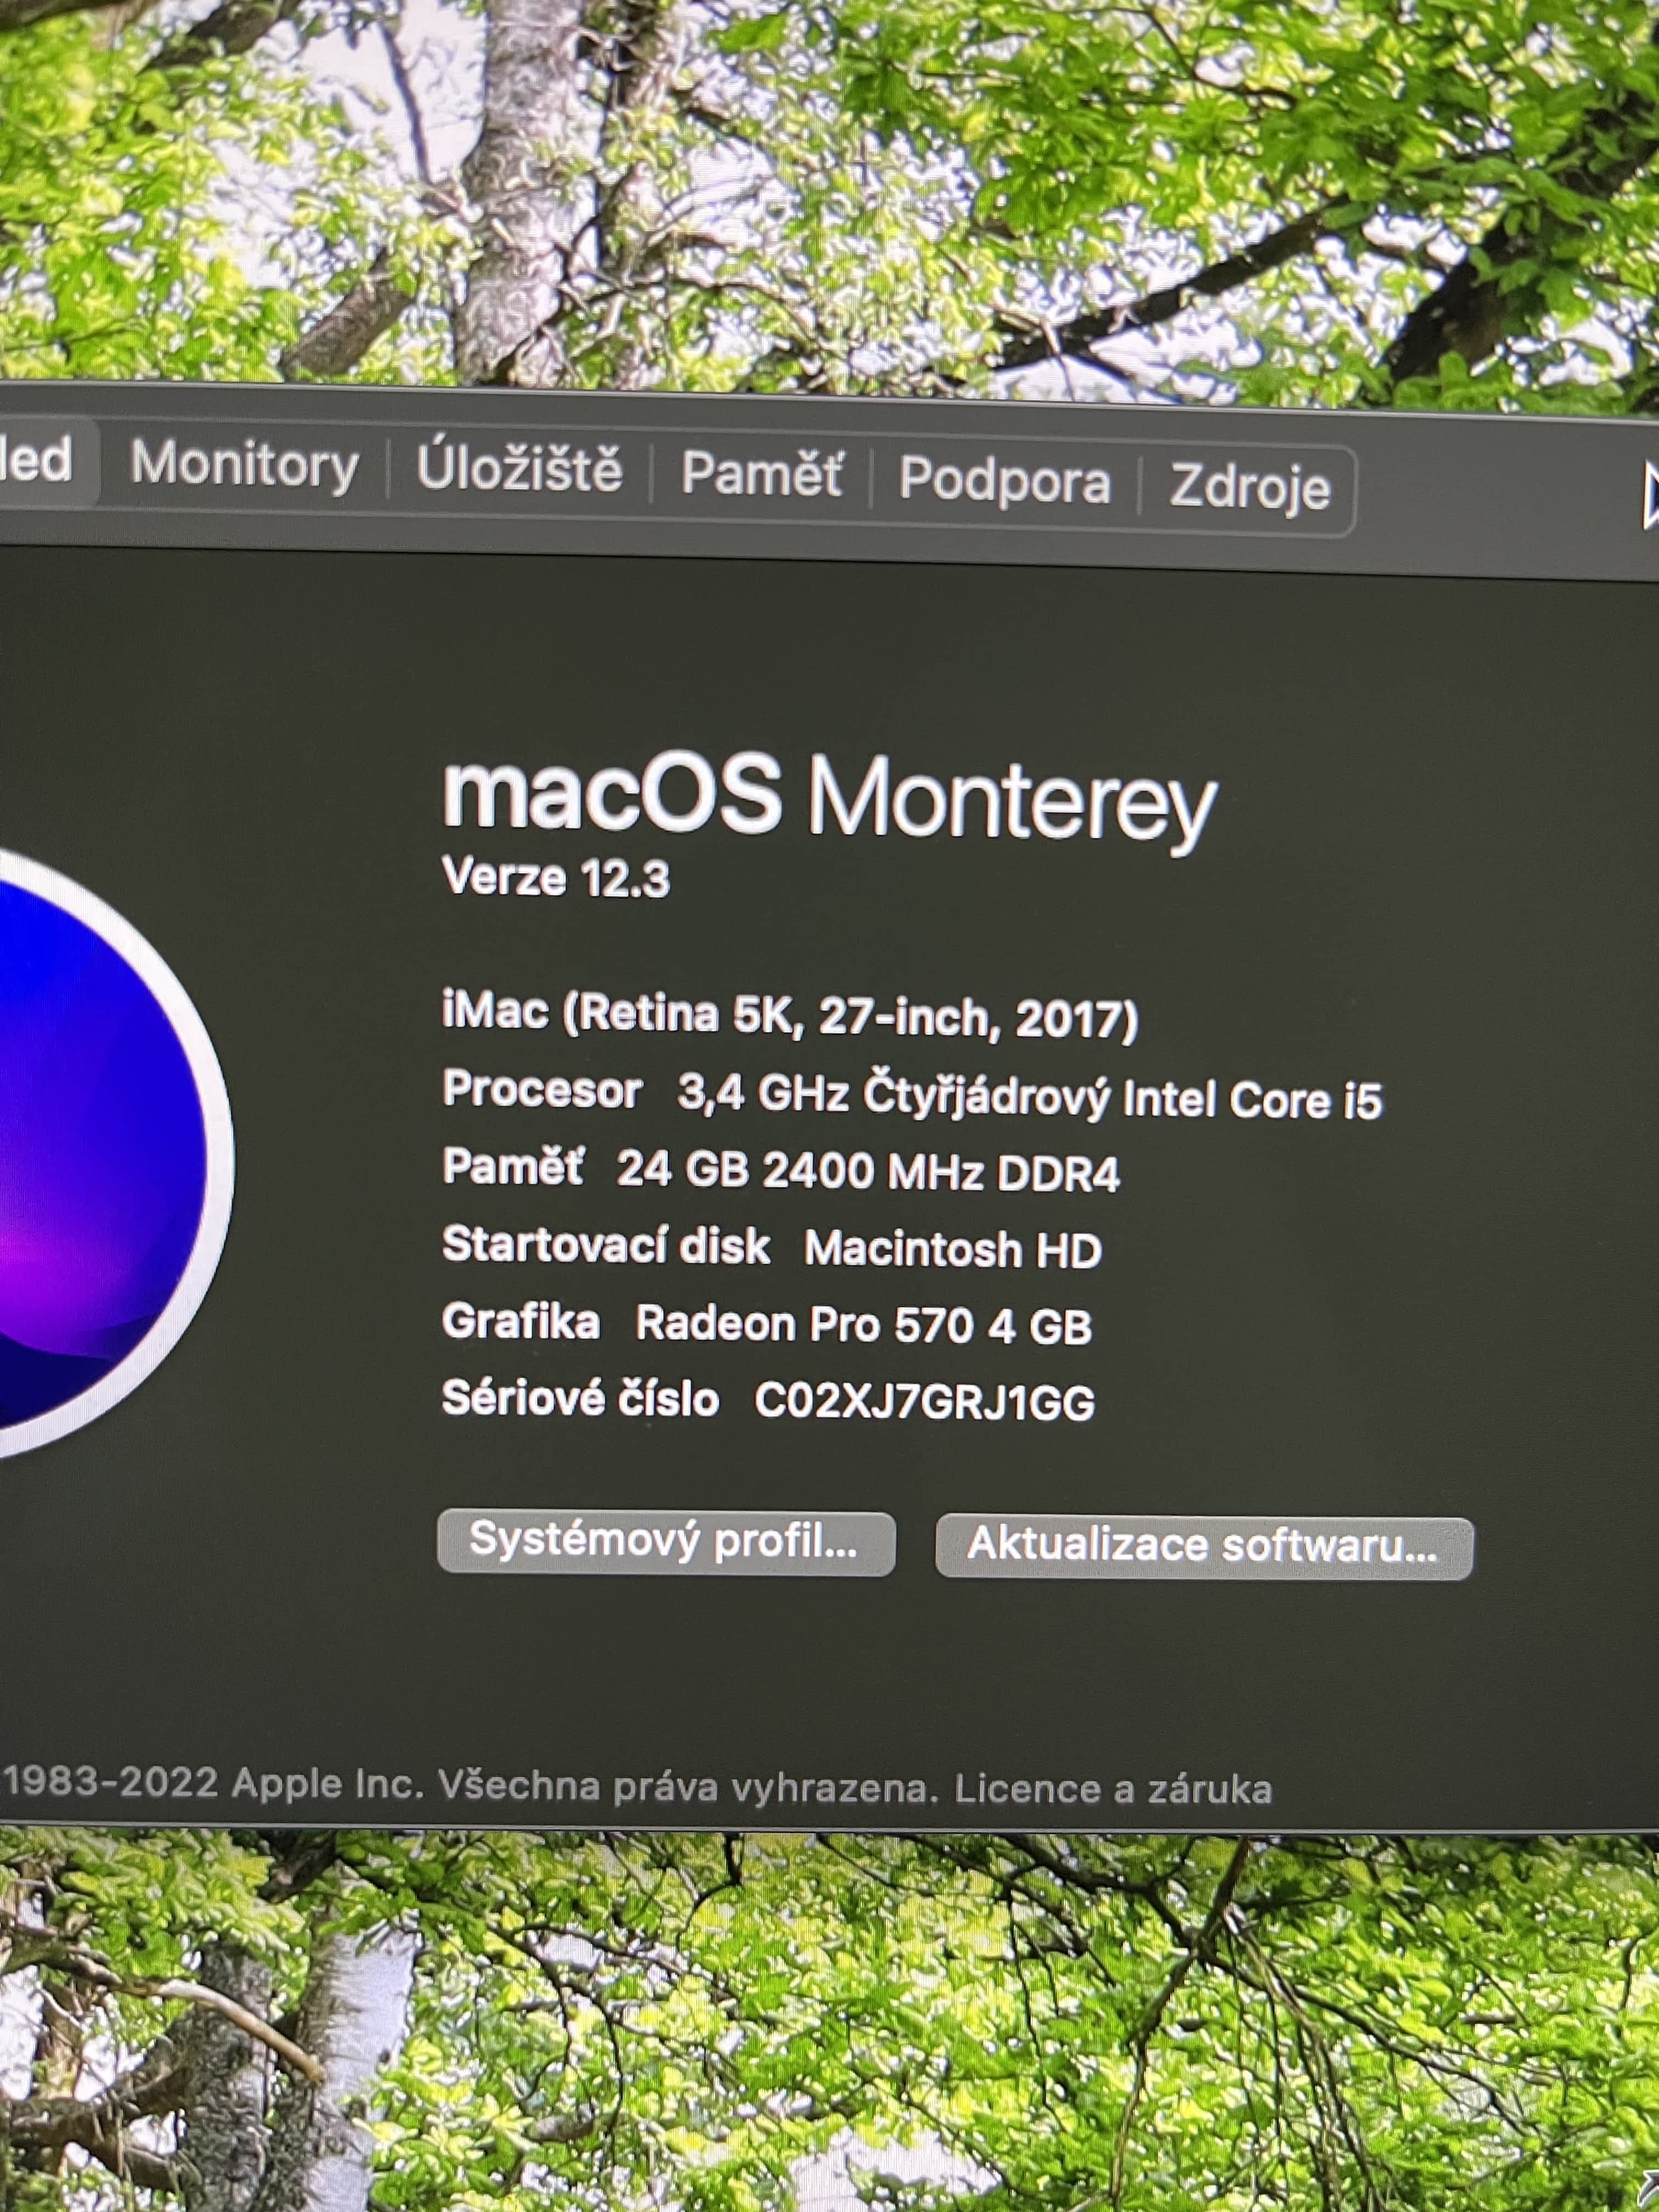Switch to the Úložiště tab
1659x2212 pixels.
(519, 469)
